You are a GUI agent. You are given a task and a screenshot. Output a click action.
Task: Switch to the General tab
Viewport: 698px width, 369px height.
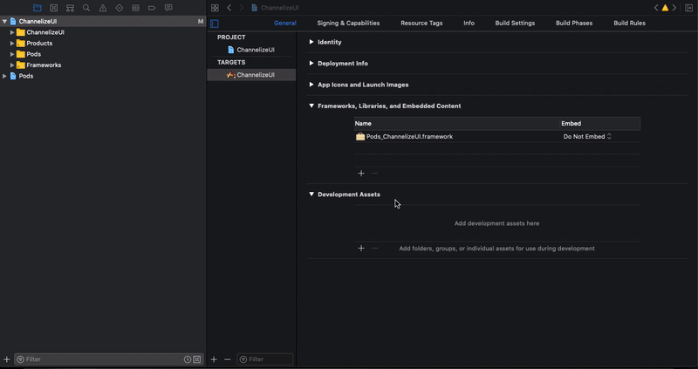[x=285, y=24]
